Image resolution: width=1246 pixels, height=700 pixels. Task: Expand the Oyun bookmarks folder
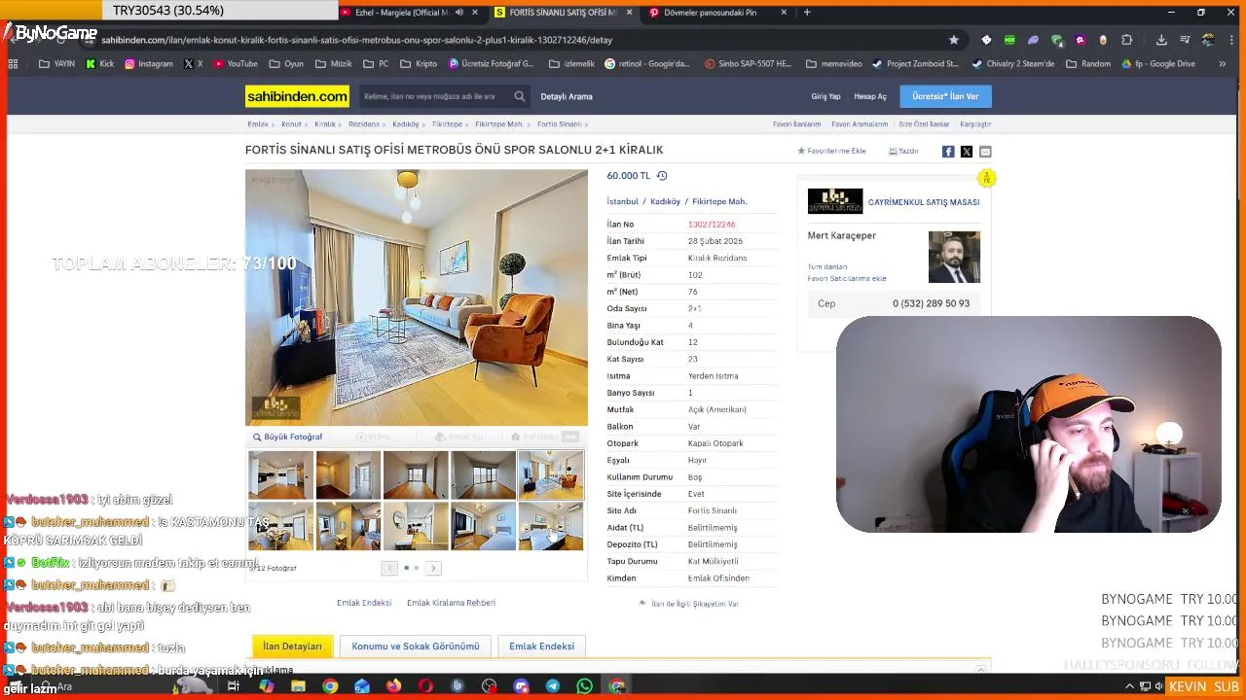(285, 64)
